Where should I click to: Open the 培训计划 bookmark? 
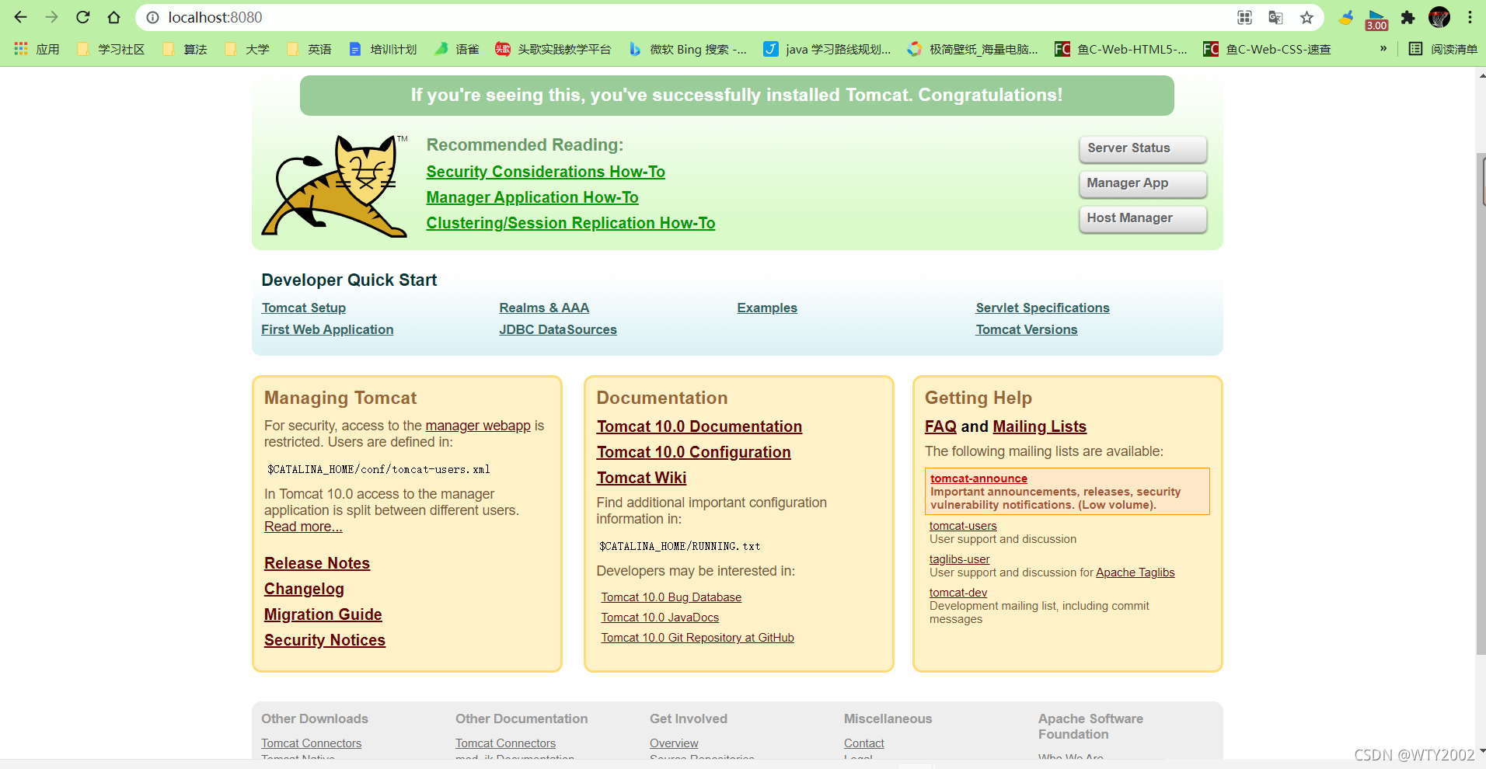[383, 49]
